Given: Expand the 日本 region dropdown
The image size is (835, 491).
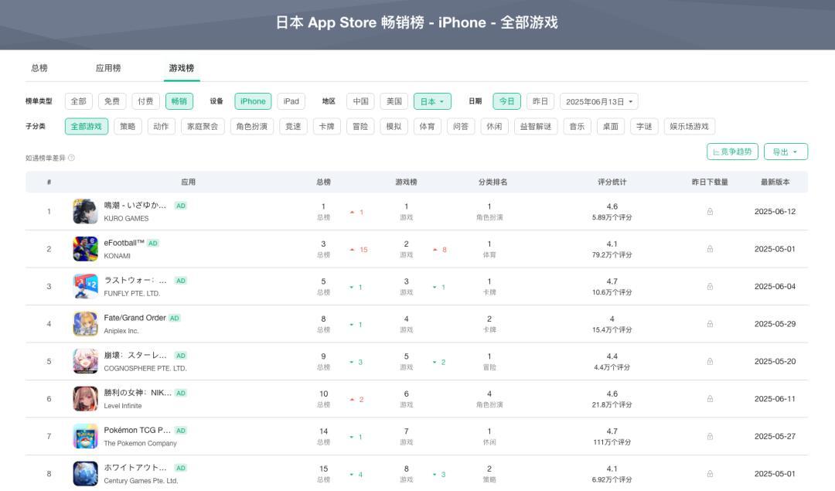Looking at the screenshot, I should tap(432, 101).
